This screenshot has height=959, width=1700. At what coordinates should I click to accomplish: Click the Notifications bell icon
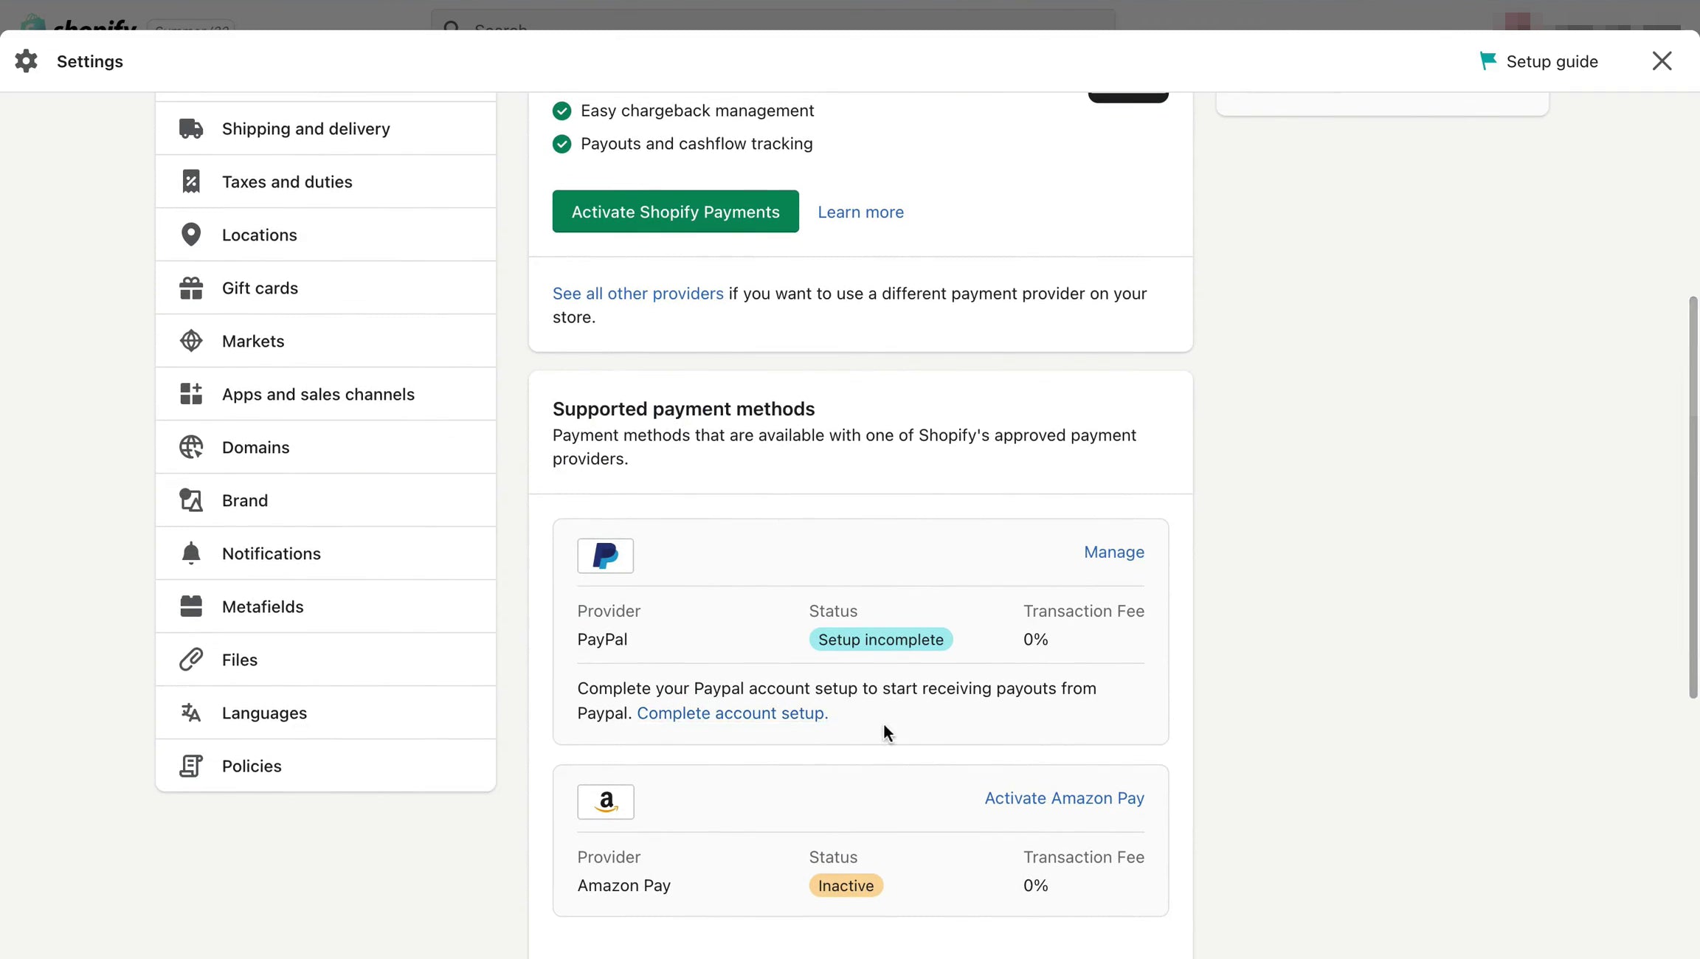coord(189,553)
